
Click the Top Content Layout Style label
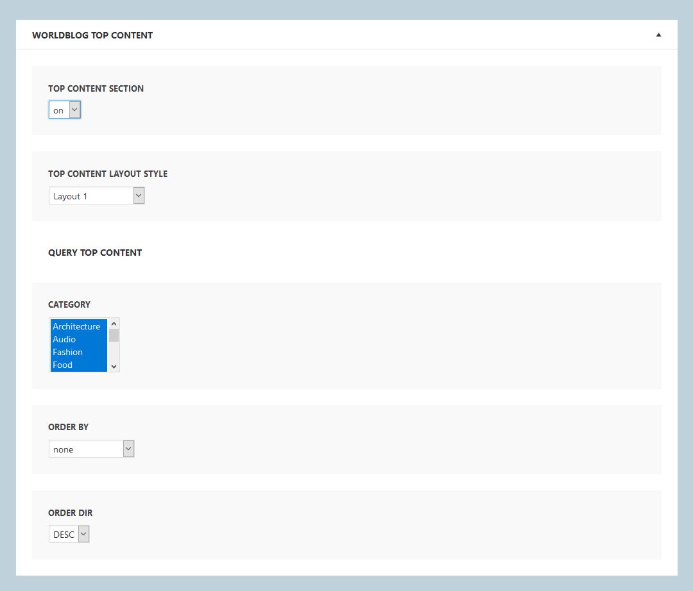pyautogui.click(x=108, y=174)
